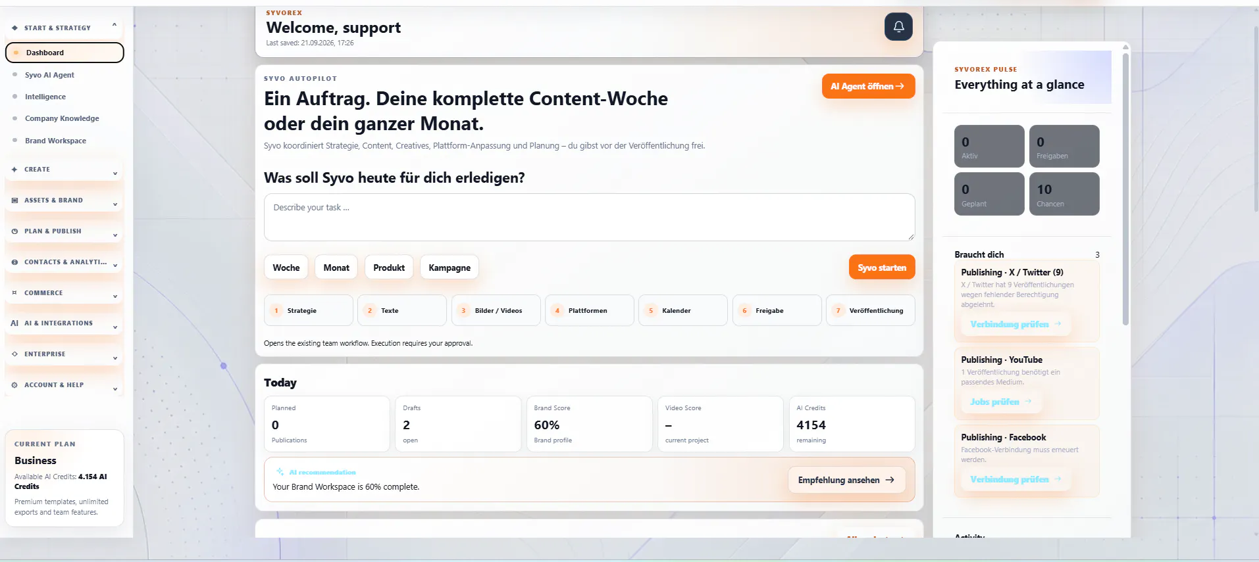This screenshot has width=1259, height=562.
Task: Click the AI & Integrations section icon
Action: pos(14,323)
